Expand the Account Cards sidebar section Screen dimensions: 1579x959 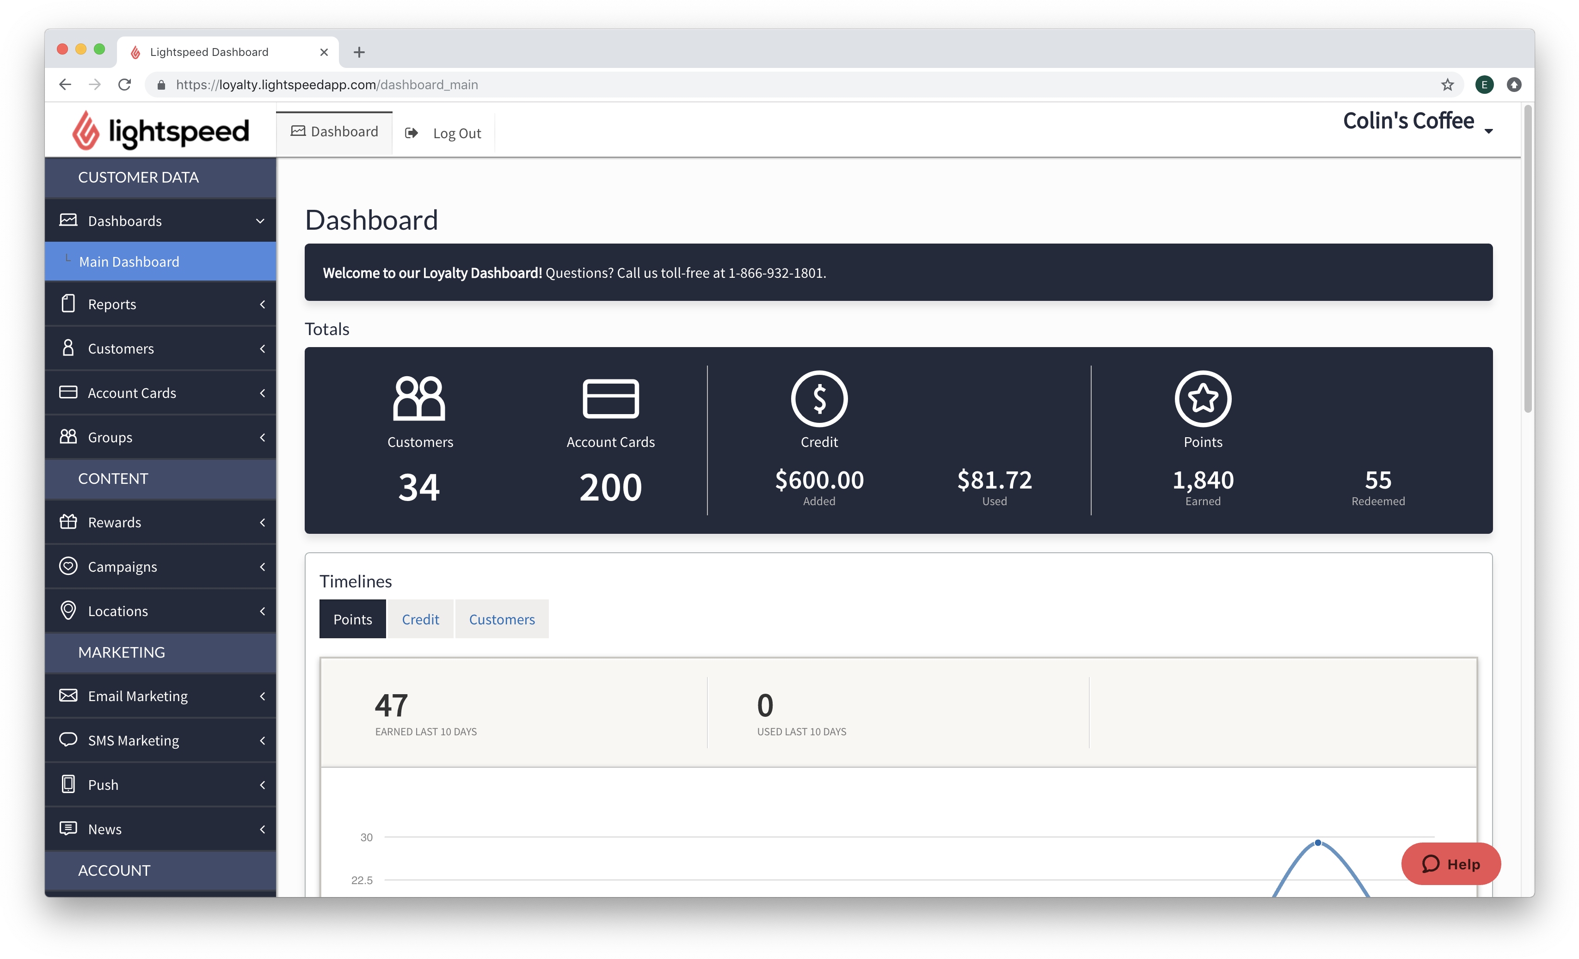262,393
